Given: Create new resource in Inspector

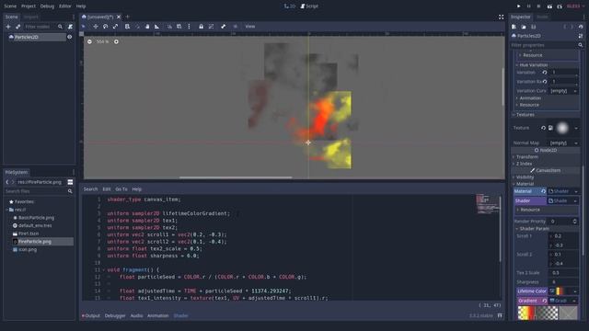Looking at the screenshot, I should tap(514, 27).
